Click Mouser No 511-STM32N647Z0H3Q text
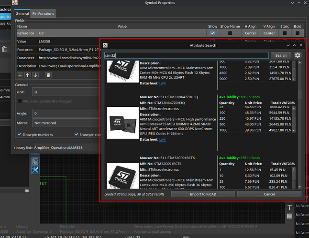The image size is (309, 238). (169, 97)
